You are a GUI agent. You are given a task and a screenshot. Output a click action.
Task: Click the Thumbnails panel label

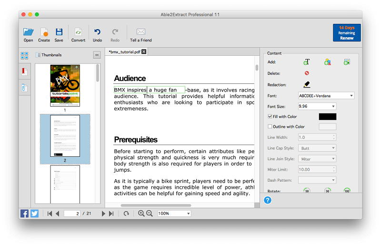[x=51, y=55]
